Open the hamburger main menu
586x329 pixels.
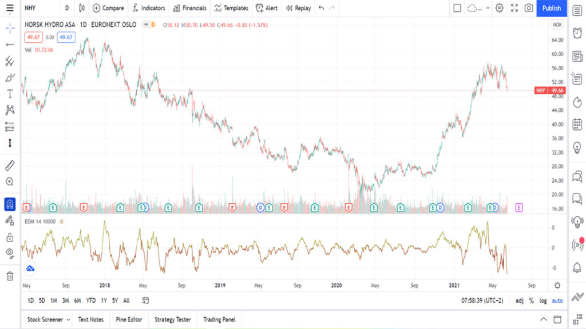pyautogui.click(x=10, y=8)
